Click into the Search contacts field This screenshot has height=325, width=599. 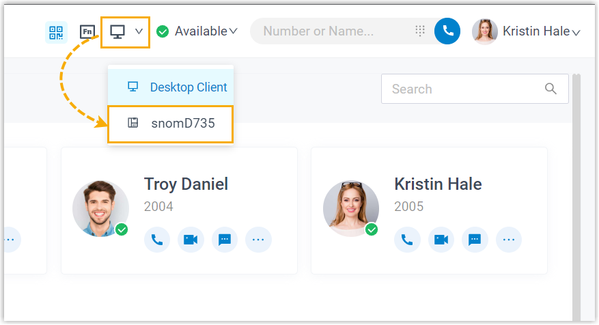pos(475,89)
